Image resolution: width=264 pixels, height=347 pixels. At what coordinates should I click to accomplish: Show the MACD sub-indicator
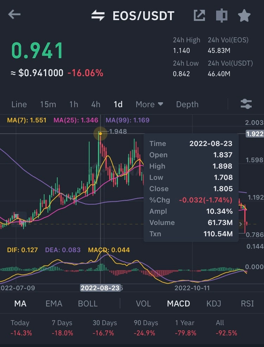tap(178, 304)
